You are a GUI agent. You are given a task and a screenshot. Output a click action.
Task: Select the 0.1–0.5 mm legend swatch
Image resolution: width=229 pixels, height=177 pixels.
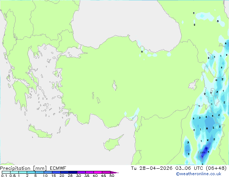coord(6,172)
